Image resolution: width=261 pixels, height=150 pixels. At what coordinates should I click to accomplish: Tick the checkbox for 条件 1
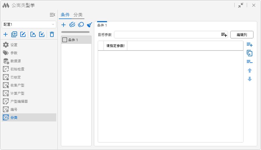pos(65,40)
